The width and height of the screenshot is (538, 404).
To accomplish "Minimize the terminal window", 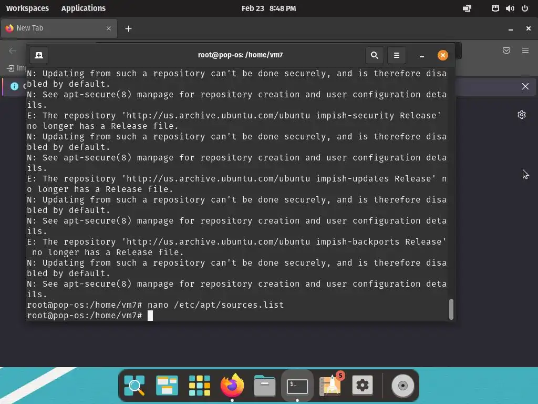I will (422, 56).
